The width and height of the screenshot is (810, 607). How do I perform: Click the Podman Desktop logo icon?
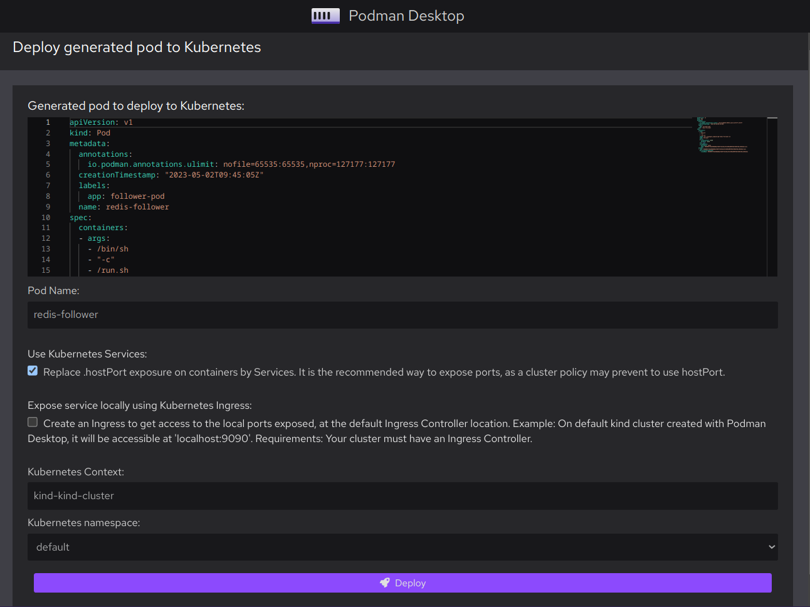pos(325,16)
